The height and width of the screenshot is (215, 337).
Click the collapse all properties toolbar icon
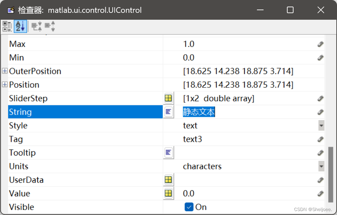36,26
